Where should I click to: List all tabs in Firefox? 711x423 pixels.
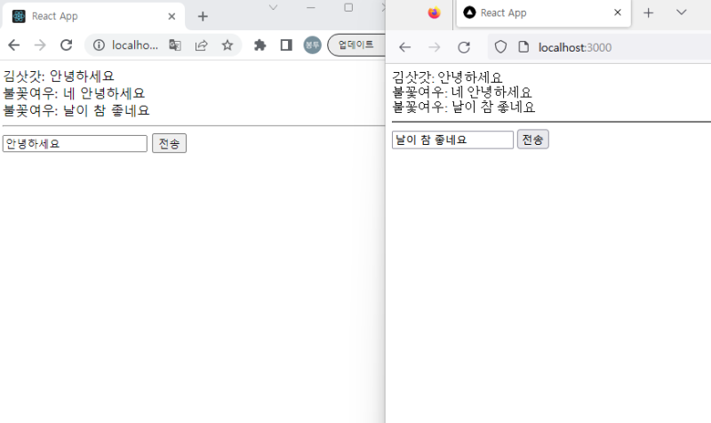pyautogui.click(x=681, y=12)
